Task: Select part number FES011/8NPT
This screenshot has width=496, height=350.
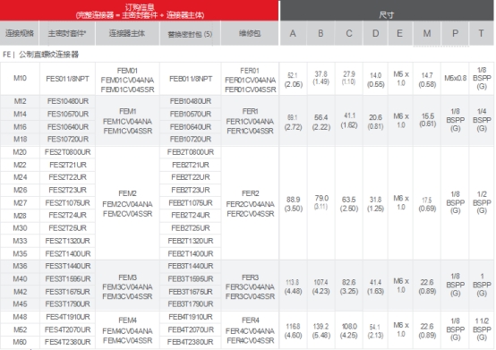Action: pos(67,79)
